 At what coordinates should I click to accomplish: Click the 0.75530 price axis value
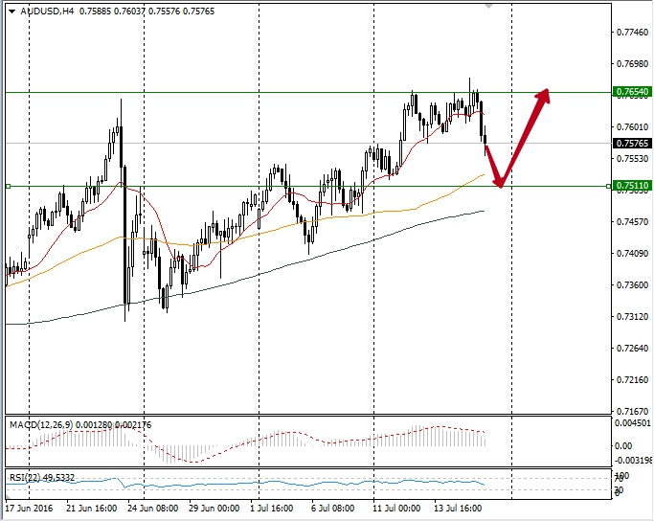(633, 159)
